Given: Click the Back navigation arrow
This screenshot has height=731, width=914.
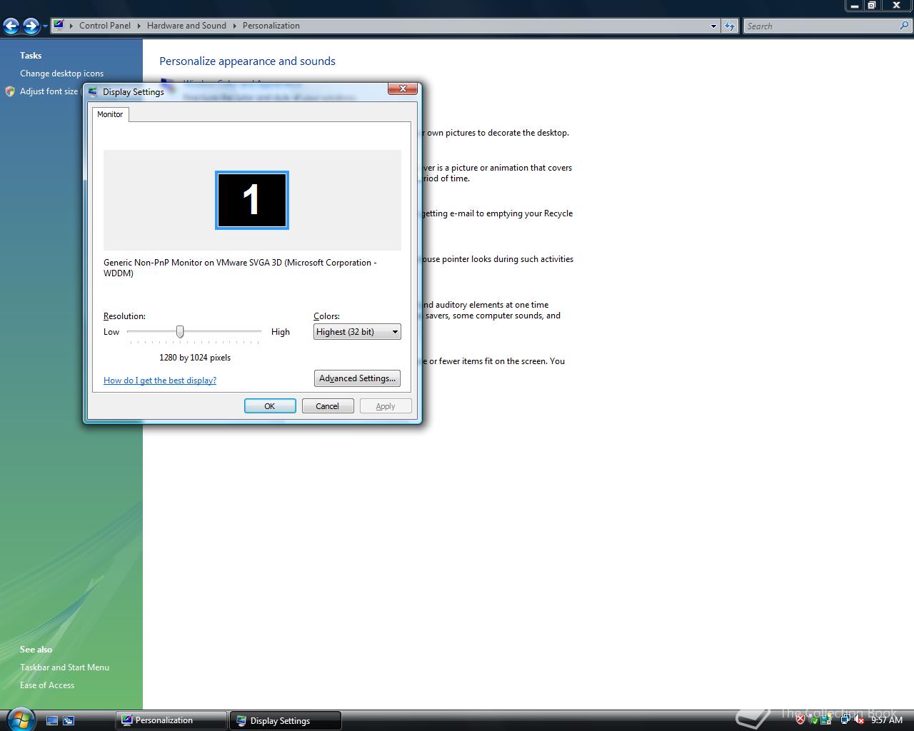Looking at the screenshot, I should [11, 26].
